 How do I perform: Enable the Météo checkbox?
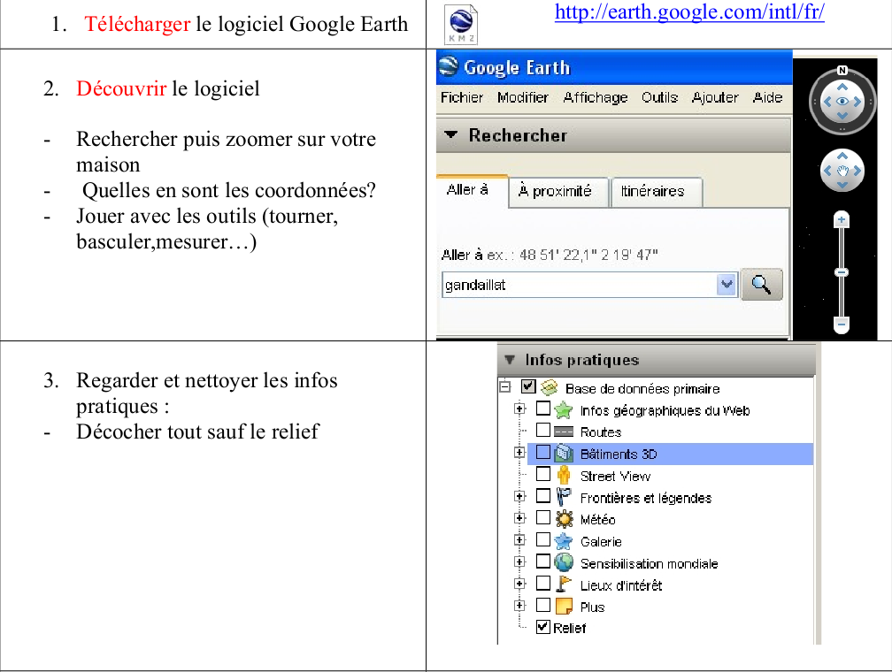[x=543, y=517]
